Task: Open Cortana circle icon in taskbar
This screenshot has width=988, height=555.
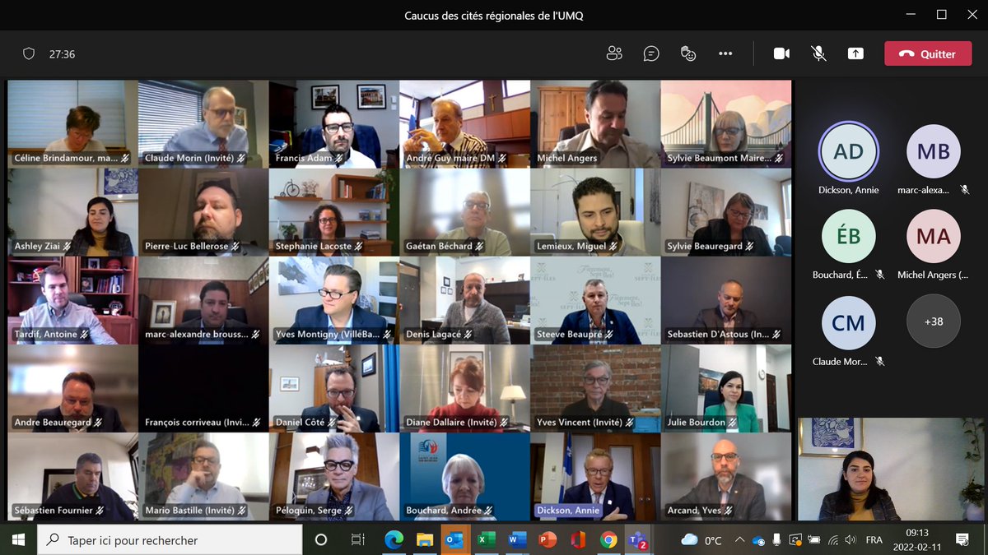Action: point(321,540)
